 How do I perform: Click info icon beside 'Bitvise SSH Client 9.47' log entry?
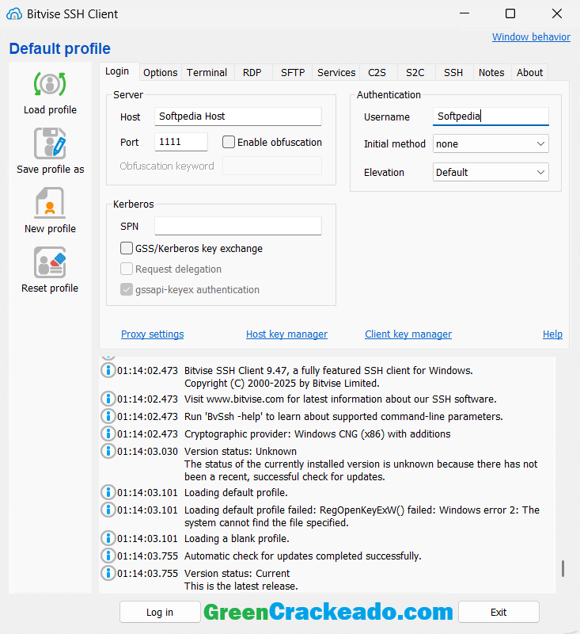[108, 370]
